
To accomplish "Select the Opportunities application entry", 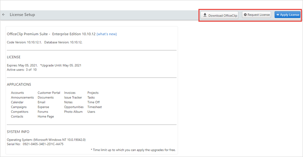I will click(74, 107).
